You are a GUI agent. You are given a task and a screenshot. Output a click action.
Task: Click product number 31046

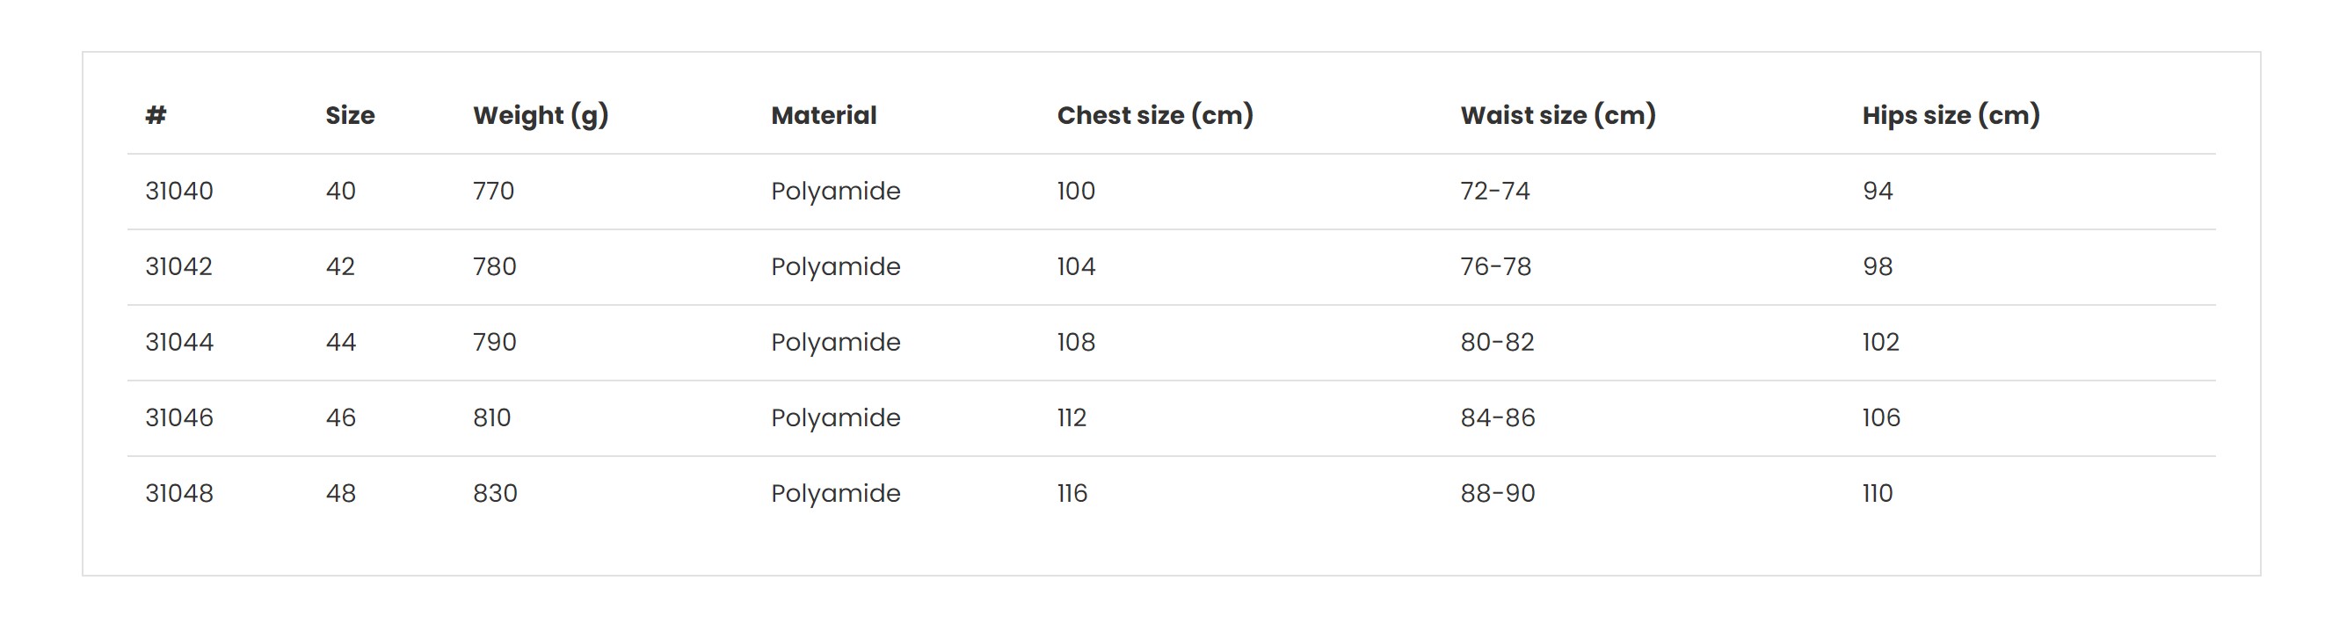tap(178, 418)
